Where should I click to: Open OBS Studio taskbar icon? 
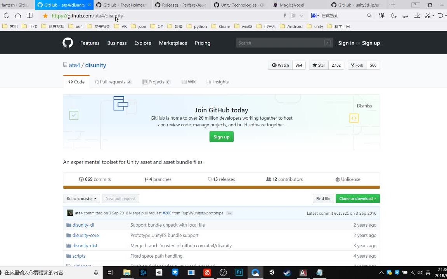click(x=223, y=272)
